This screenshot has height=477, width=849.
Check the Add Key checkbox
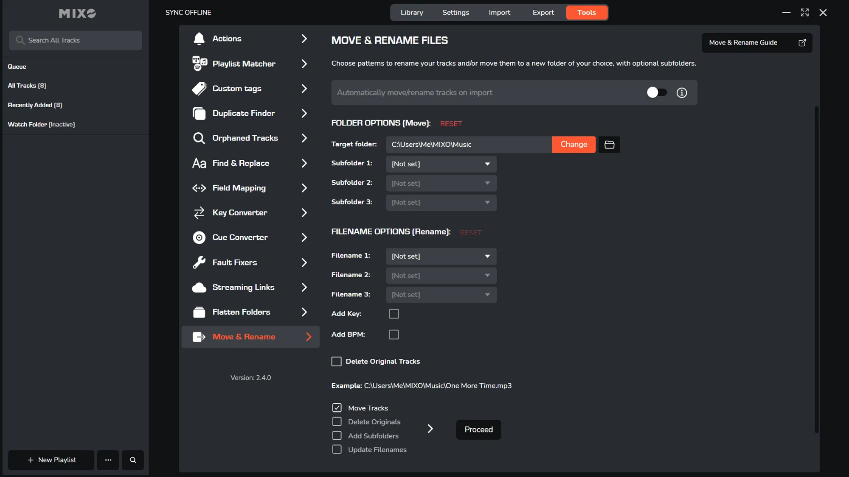point(394,314)
